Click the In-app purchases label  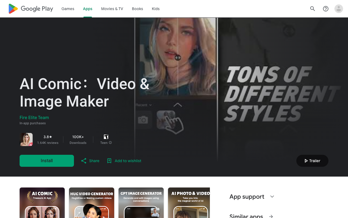[x=33, y=123]
